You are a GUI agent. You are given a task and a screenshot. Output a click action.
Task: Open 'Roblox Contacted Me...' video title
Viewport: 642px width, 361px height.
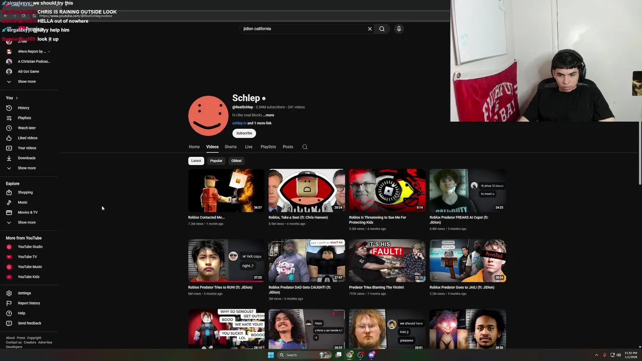[206, 218]
